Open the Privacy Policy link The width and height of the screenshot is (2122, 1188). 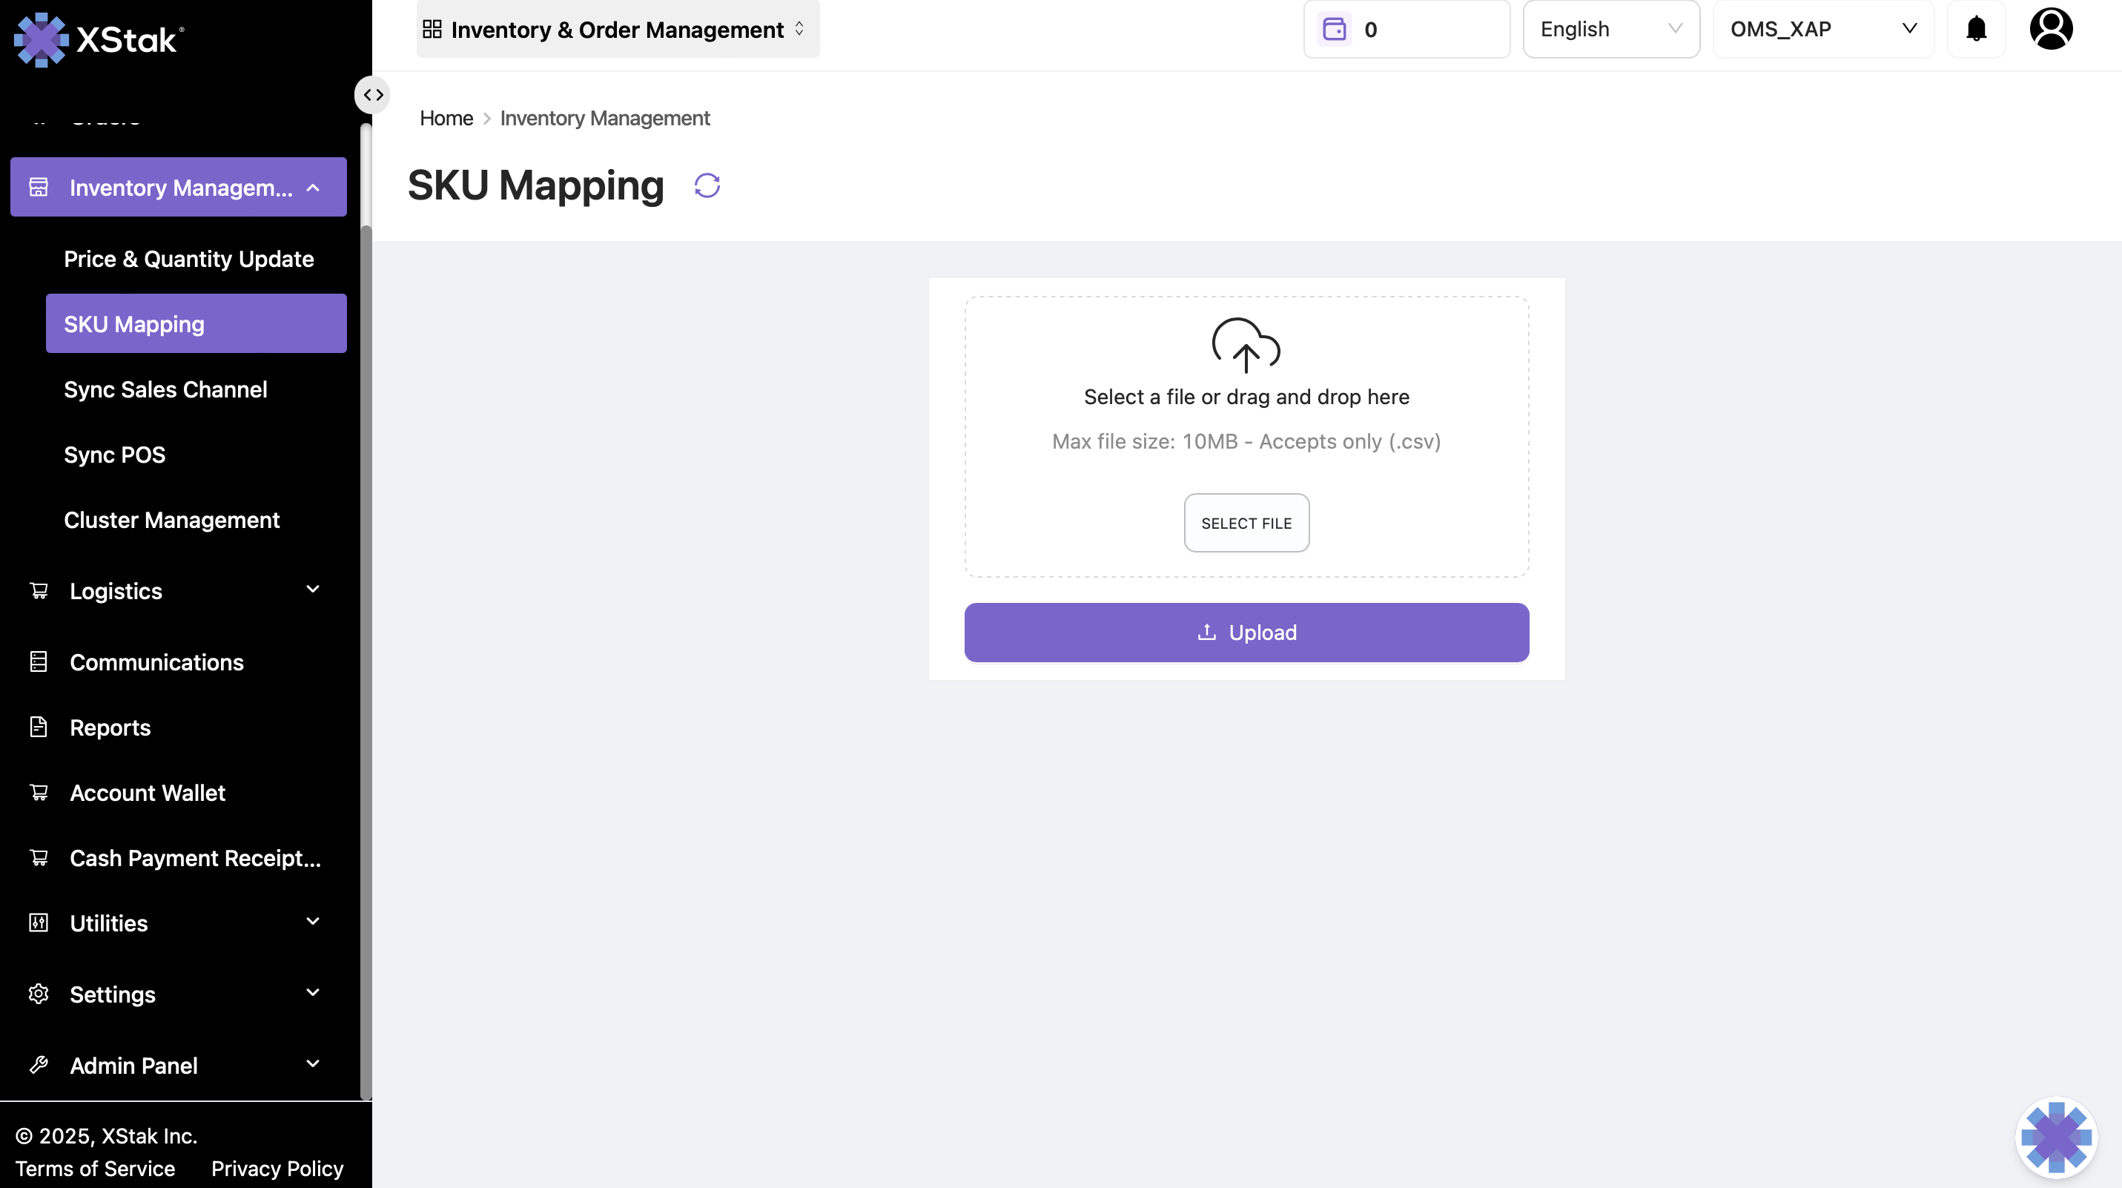(x=277, y=1168)
